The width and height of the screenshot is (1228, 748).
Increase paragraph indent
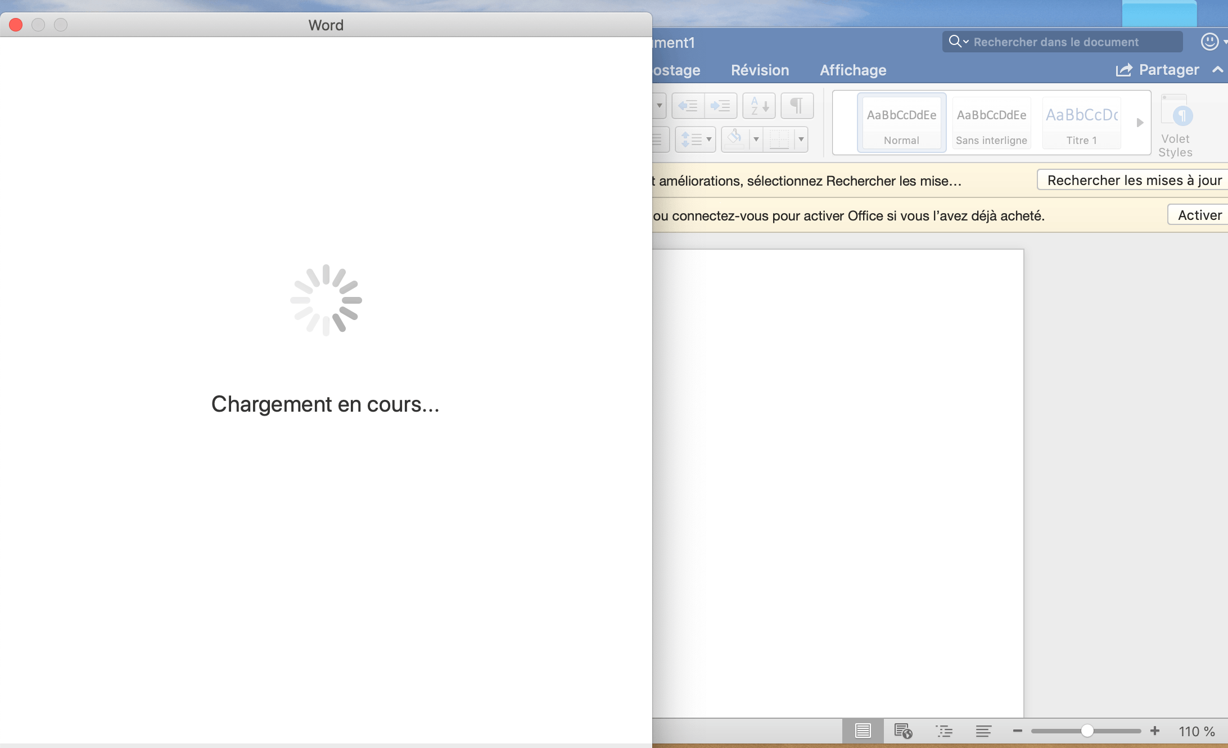[720, 106]
